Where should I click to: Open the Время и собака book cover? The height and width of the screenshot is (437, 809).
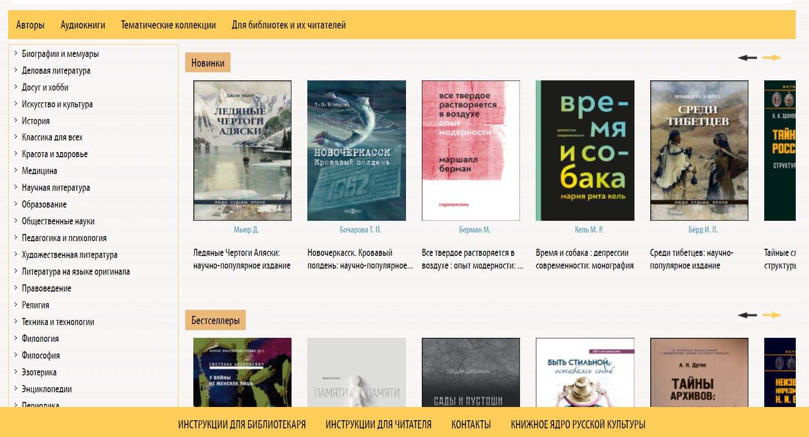click(585, 151)
